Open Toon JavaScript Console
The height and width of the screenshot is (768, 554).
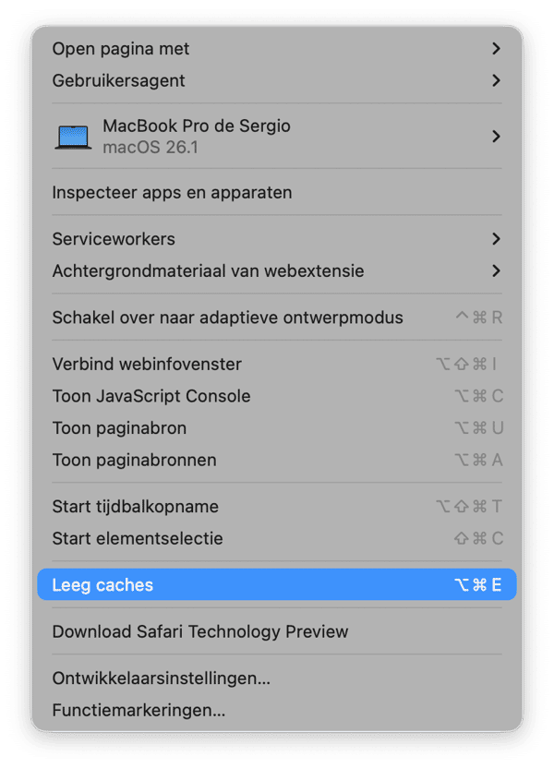click(151, 396)
